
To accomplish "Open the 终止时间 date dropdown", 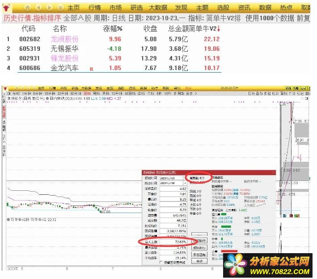I will [x=185, y=183].
